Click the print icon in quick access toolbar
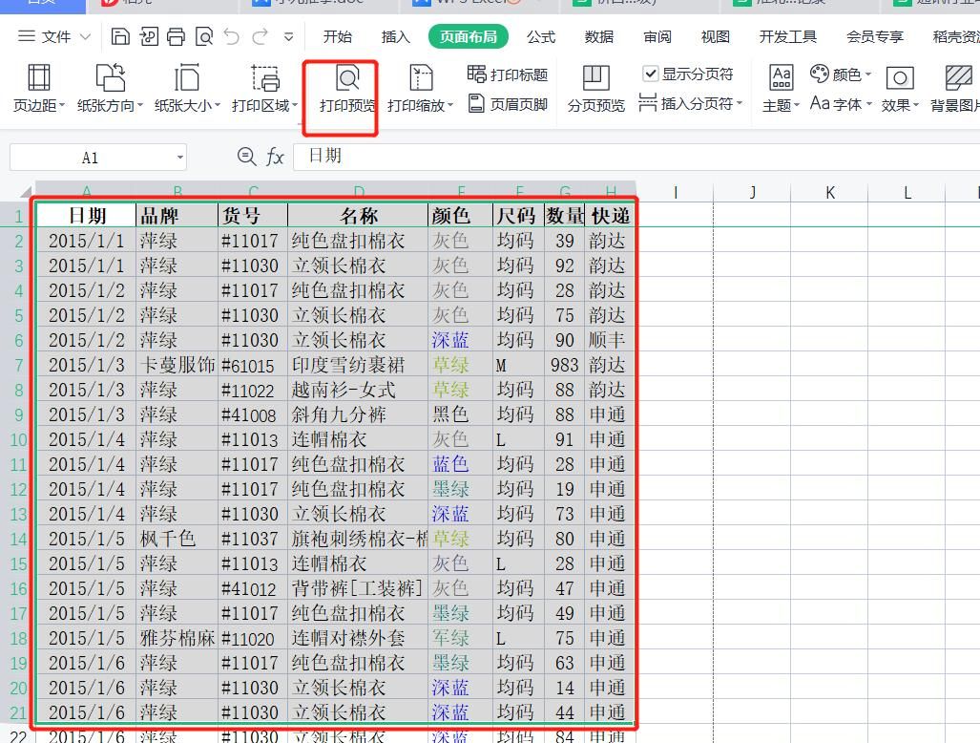 pos(175,34)
